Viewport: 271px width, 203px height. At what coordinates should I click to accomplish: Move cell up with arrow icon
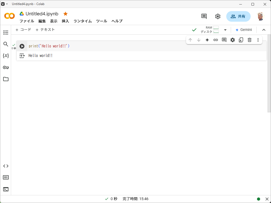pyautogui.click(x=190, y=40)
